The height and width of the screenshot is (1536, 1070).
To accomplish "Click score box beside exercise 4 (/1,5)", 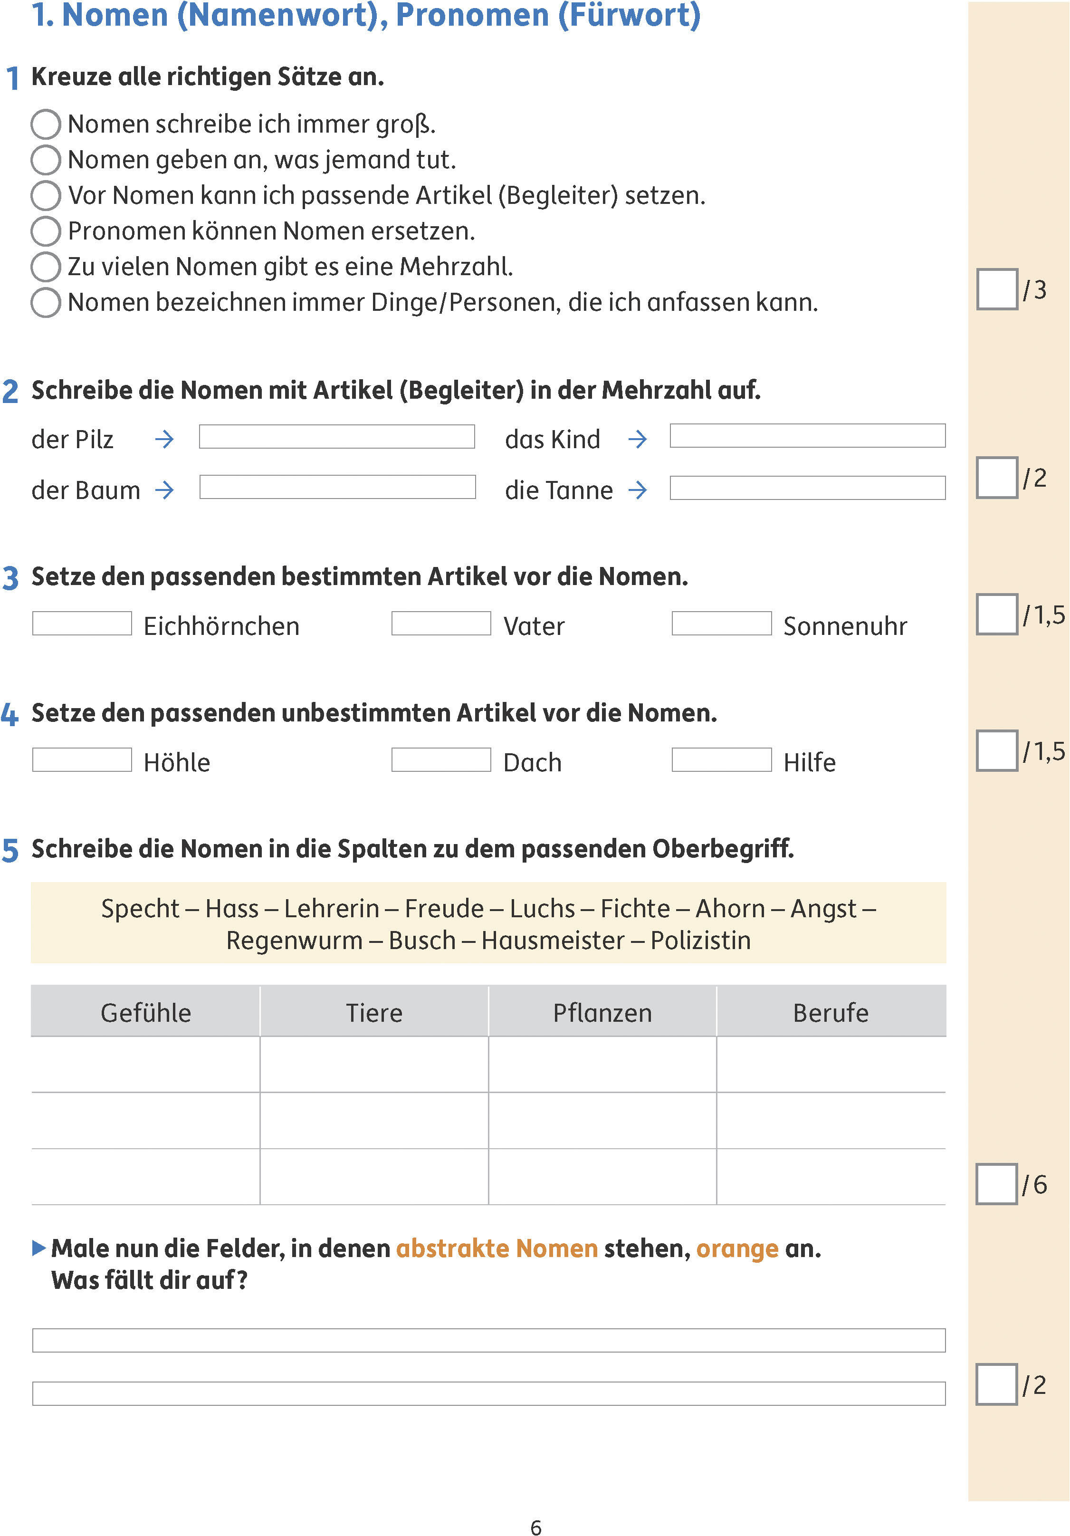I will [x=996, y=750].
